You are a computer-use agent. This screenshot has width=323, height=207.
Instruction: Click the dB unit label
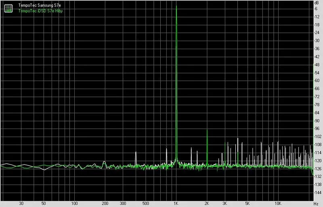[x=317, y=3]
